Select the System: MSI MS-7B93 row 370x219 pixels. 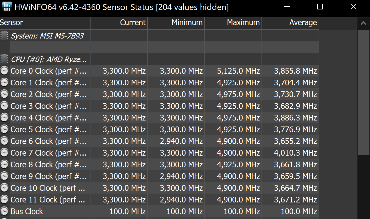click(x=159, y=36)
